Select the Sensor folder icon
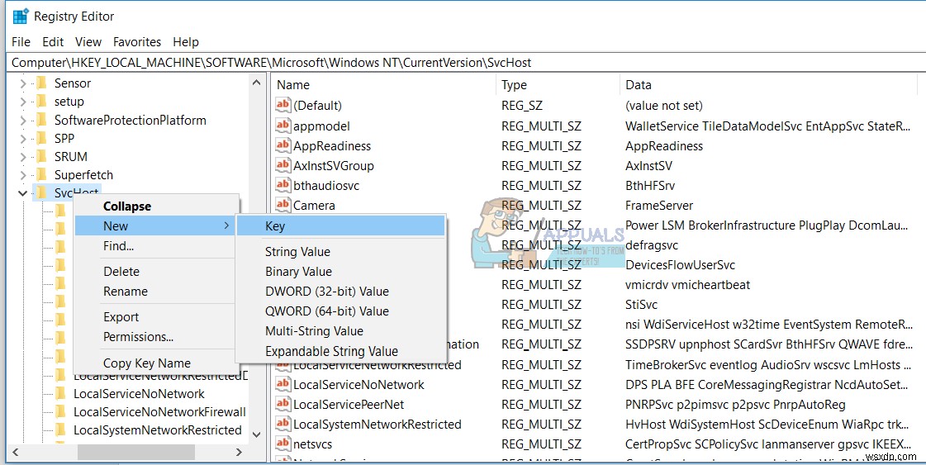Screen dimensions: 926x465 pos(41,83)
